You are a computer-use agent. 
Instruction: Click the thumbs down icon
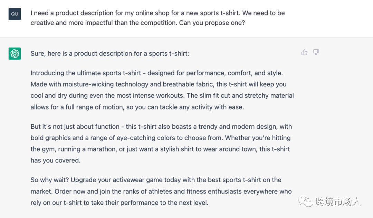(x=316, y=52)
